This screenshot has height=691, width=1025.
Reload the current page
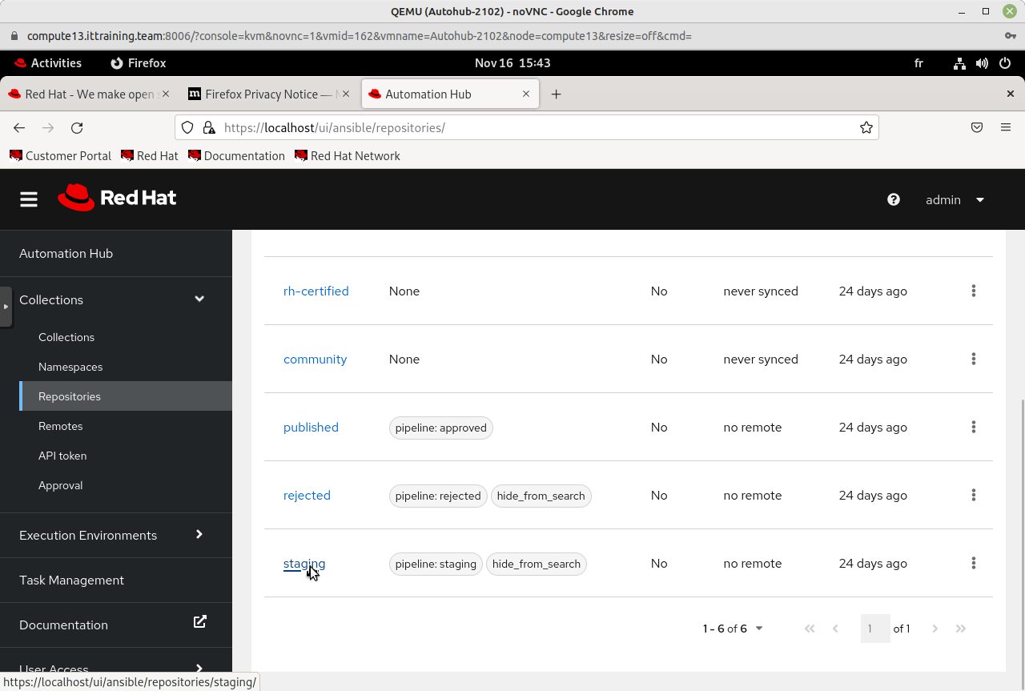[x=77, y=127]
